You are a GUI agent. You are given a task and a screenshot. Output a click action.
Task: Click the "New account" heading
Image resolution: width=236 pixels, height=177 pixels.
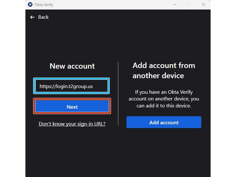point(72,66)
